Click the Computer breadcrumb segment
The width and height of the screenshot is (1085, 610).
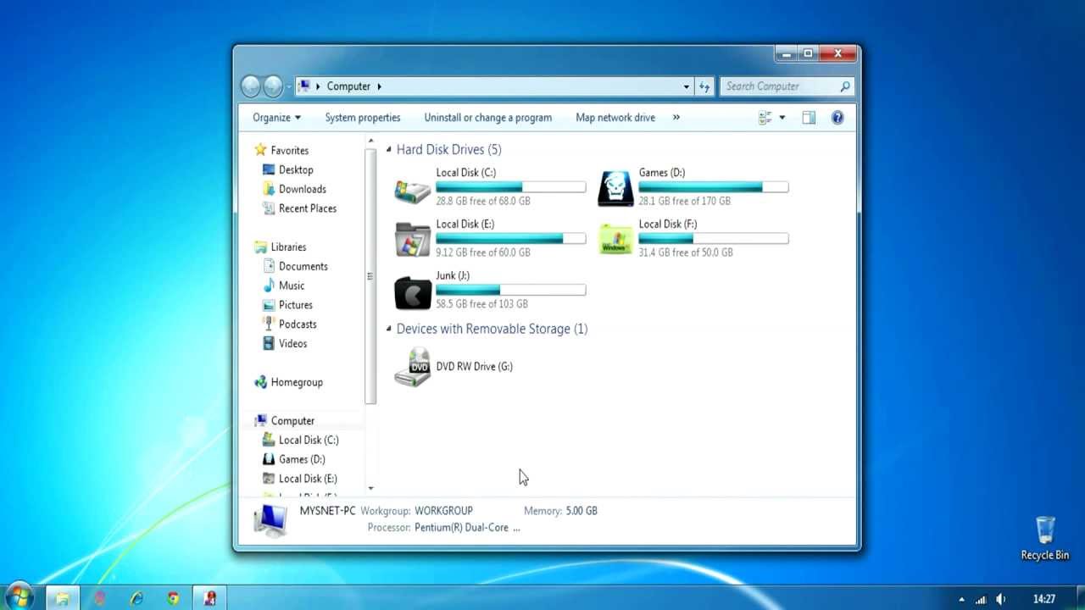pyautogui.click(x=348, y=86)
